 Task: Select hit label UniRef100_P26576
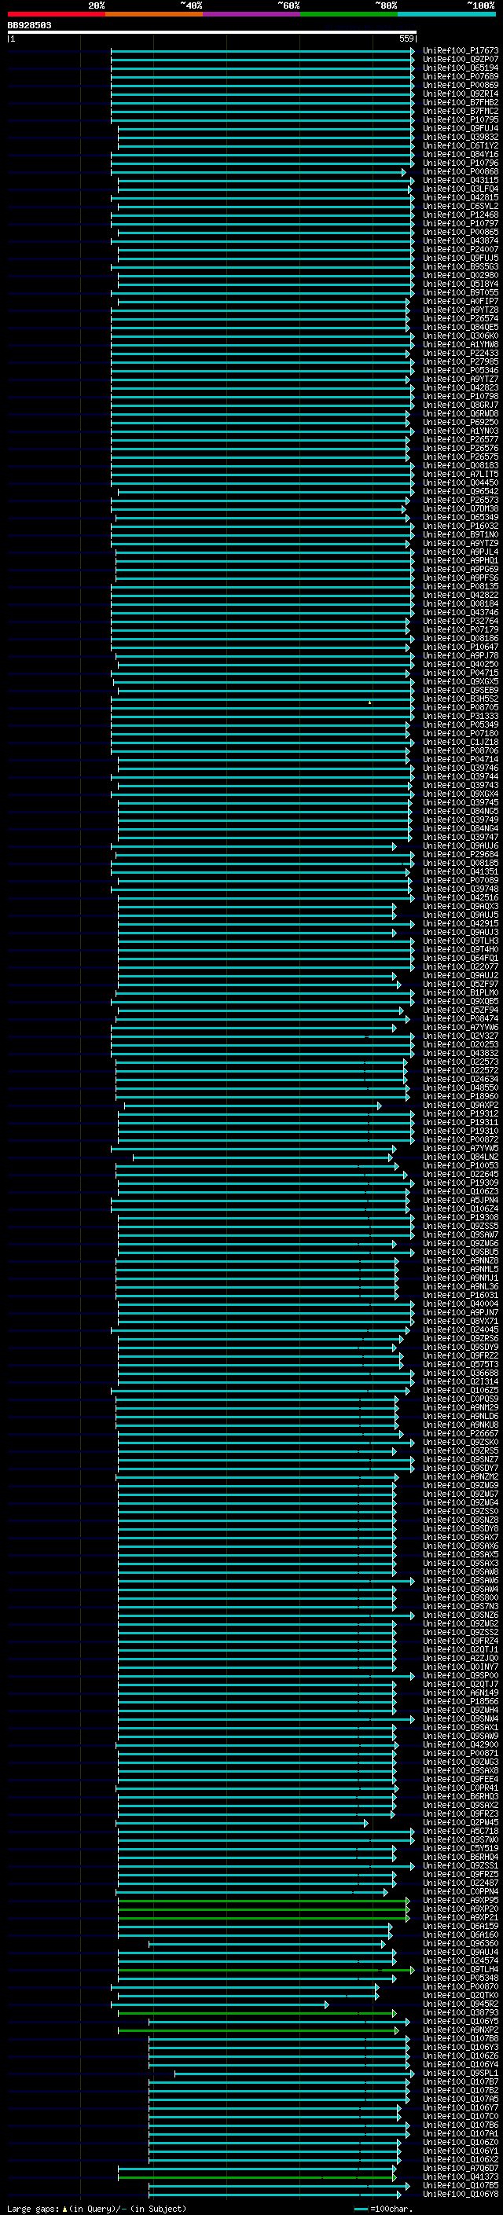tap(461, 448)
